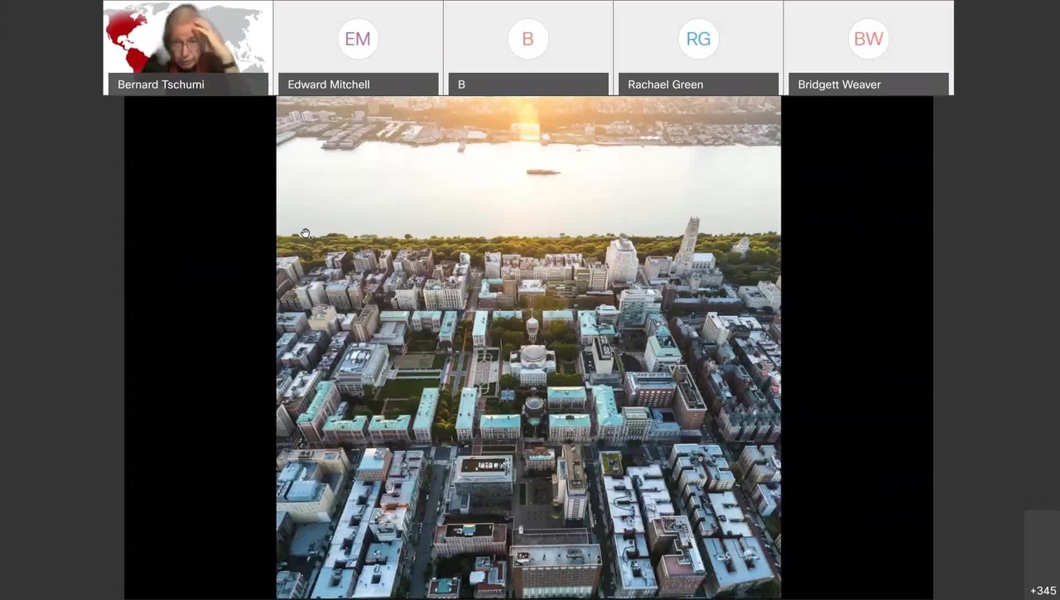
Task: Select Bernard Tschumi's live video thumbnail
Action: 188,48
